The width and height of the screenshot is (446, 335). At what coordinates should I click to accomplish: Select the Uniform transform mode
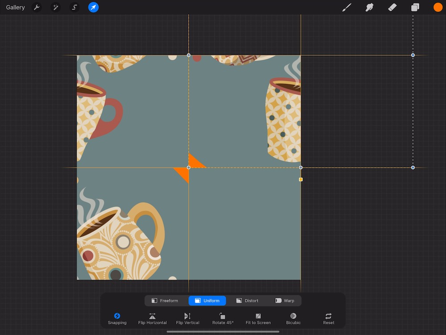[207, 301]
